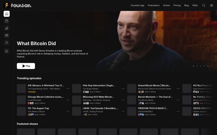
Task: Open the Charts sidebar icon
Action: click(x=7, y=28)
